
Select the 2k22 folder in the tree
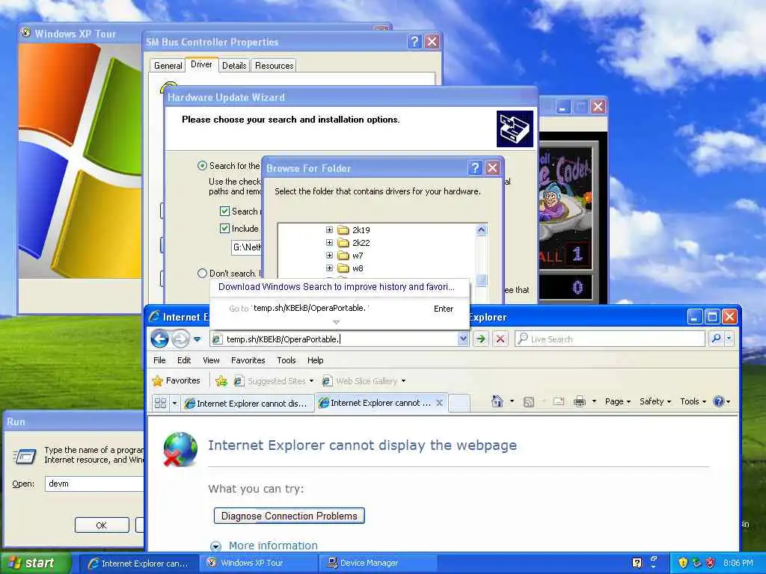click(x=361, y=243)
